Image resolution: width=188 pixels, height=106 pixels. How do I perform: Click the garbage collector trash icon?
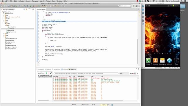click(112, 105)
